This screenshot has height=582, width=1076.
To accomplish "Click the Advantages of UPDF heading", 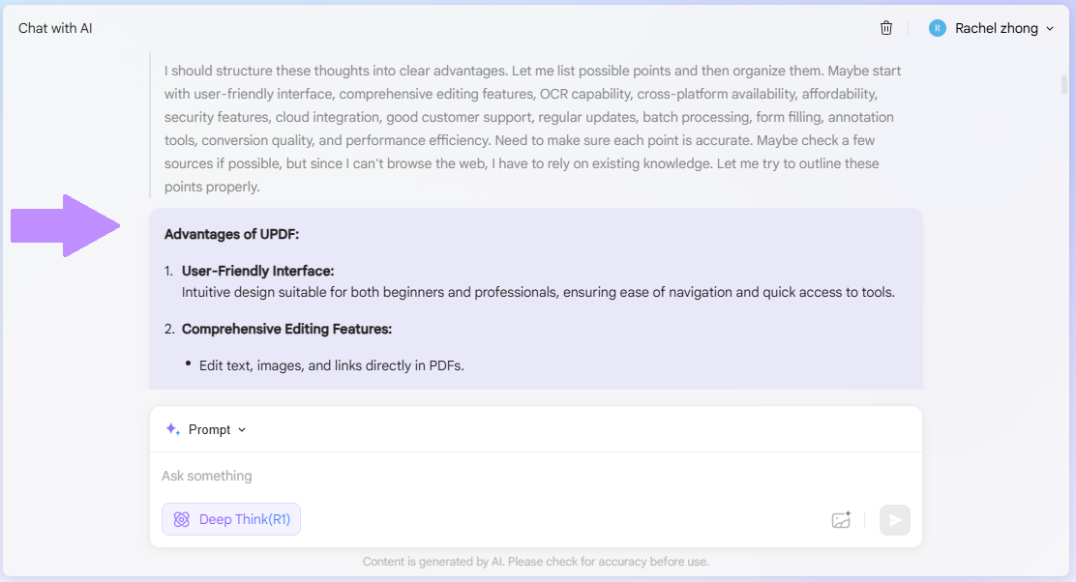I will [x=231, y=234].
